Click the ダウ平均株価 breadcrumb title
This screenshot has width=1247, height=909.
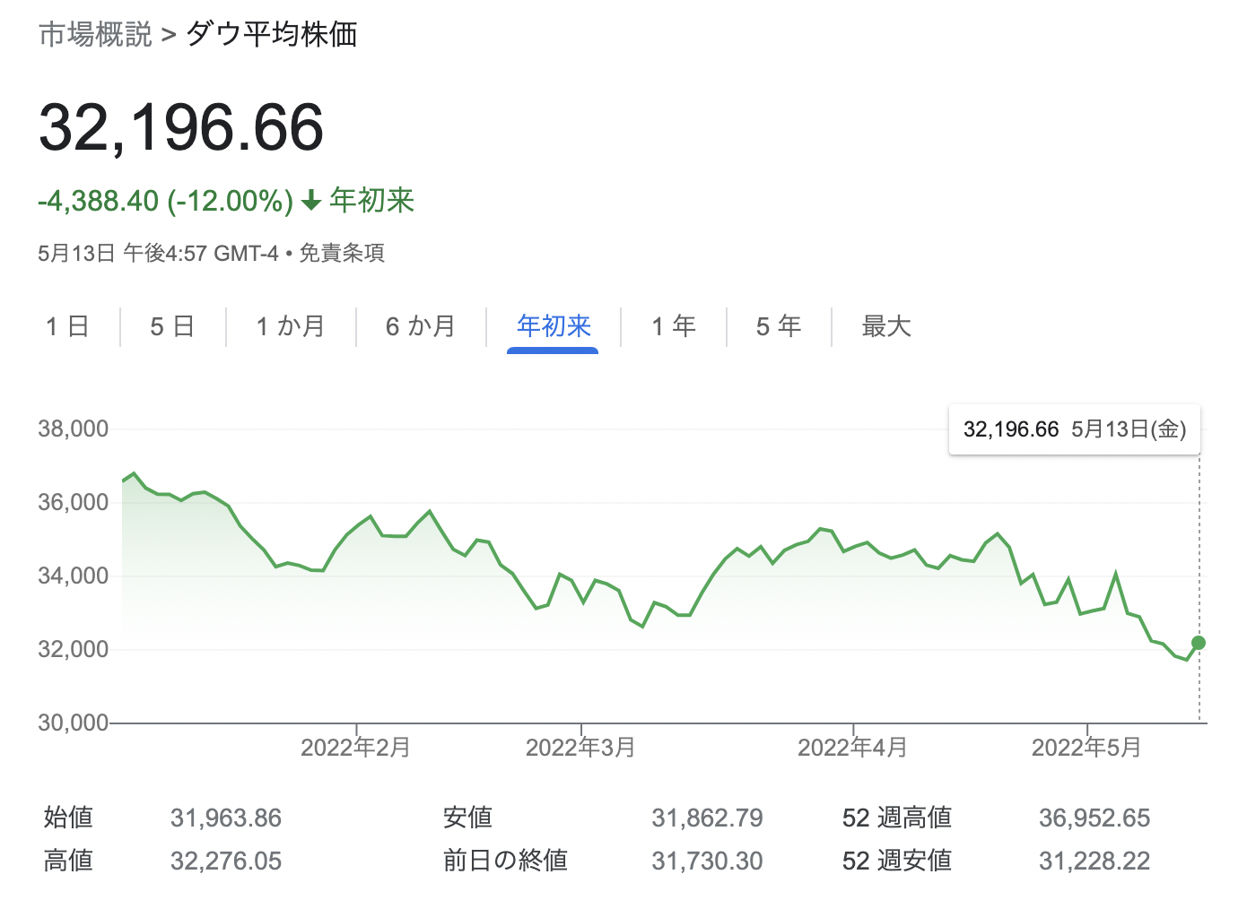[x=271, y=34]
